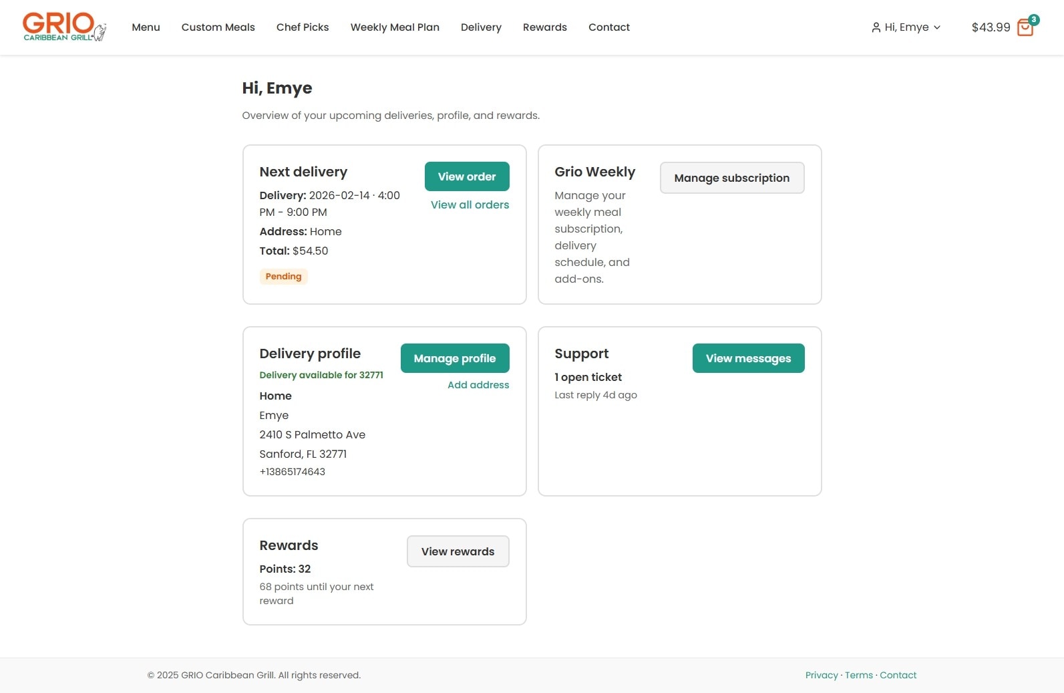
Task: Open the Menu nav item
Action: 146,27
